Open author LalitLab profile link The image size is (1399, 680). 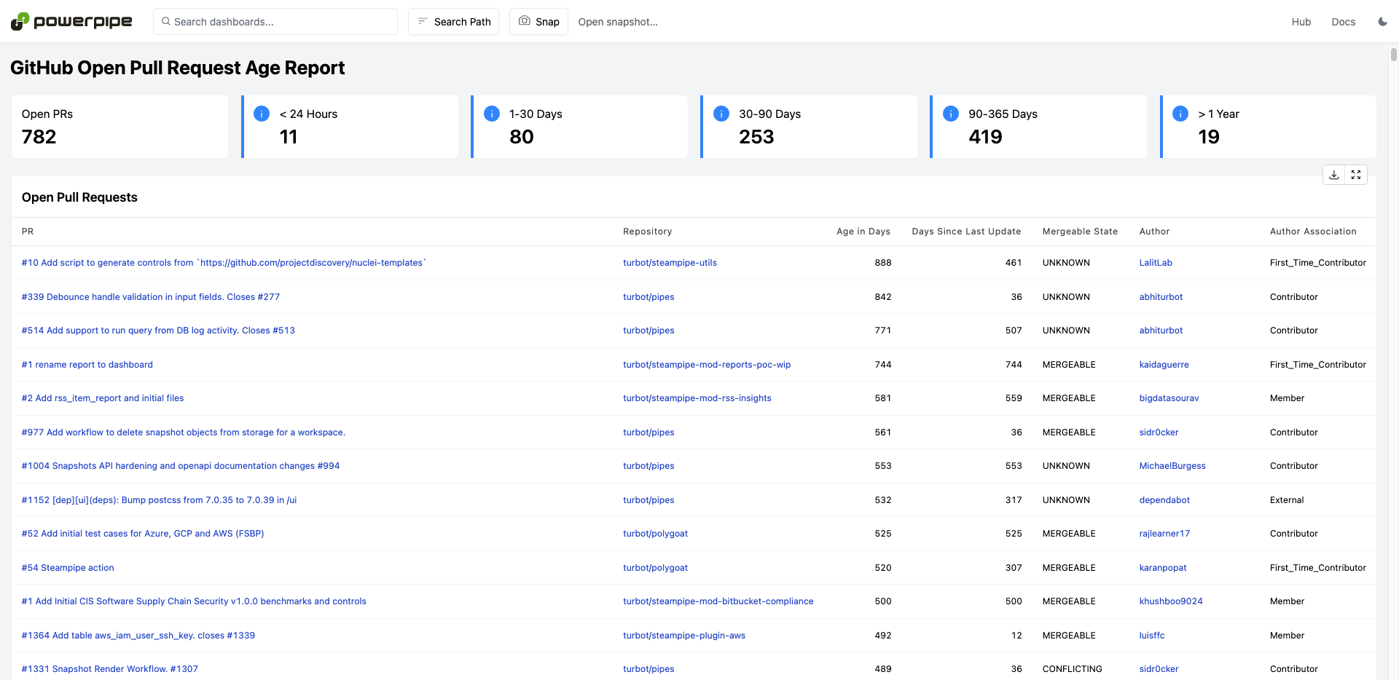[x=1156, y=263]
